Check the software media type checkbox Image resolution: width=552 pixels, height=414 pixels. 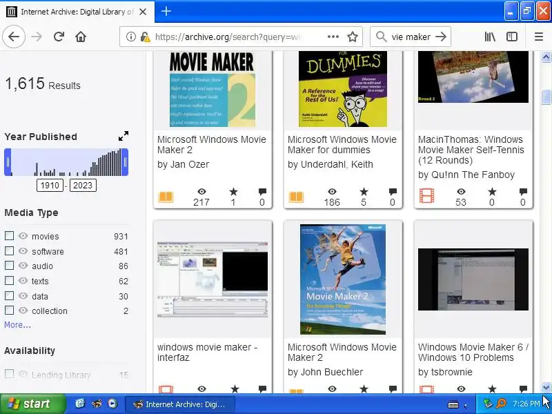(9, 250)
